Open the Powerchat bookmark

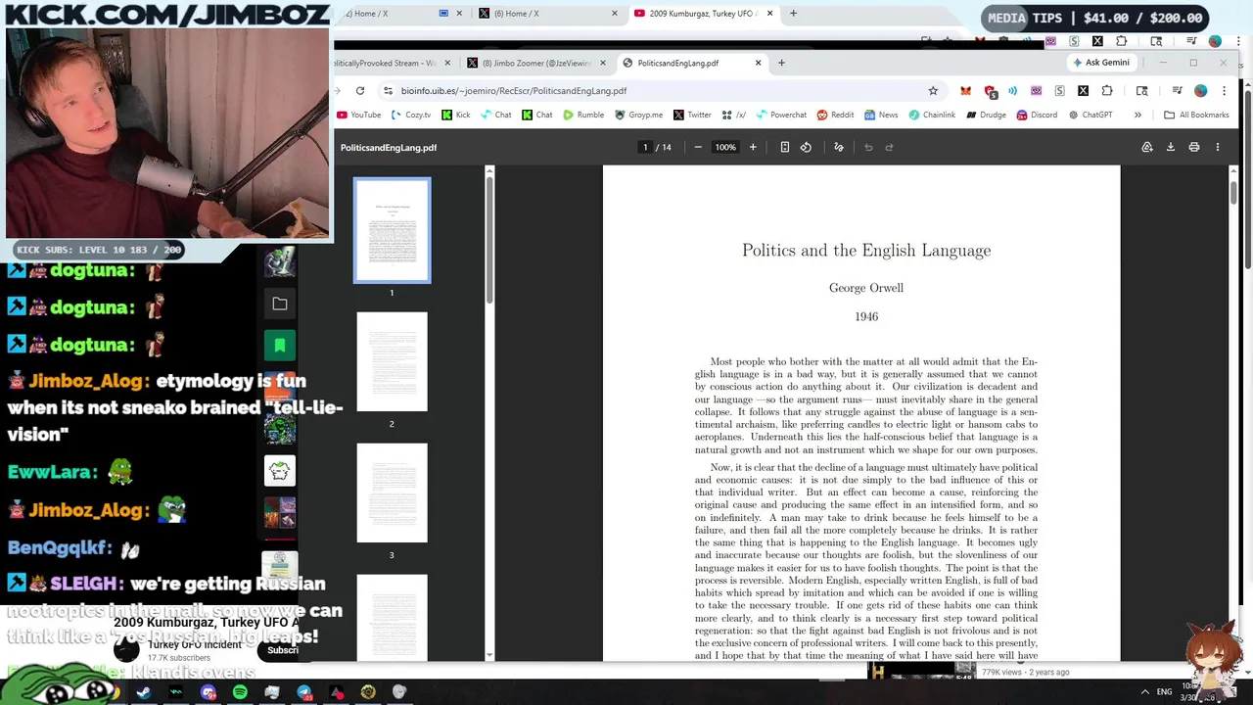pos(780,115)
